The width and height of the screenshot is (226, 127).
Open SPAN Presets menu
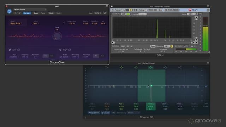click(117, 10)
